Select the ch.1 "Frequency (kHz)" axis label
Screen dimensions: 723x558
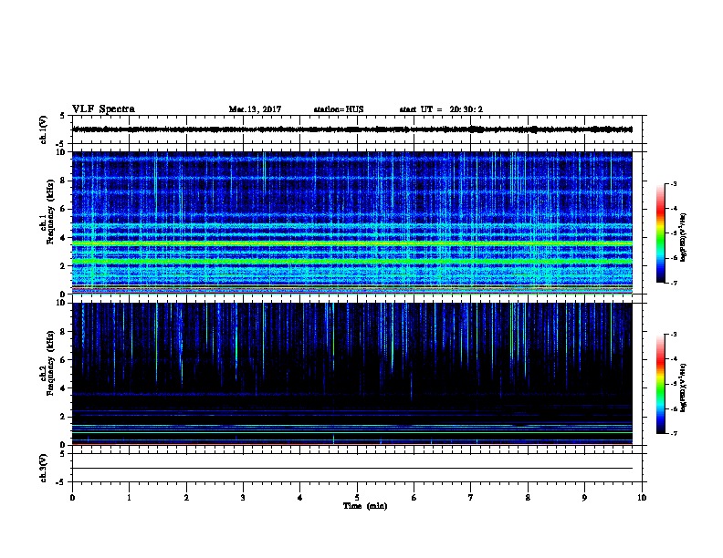coord(50,212)
